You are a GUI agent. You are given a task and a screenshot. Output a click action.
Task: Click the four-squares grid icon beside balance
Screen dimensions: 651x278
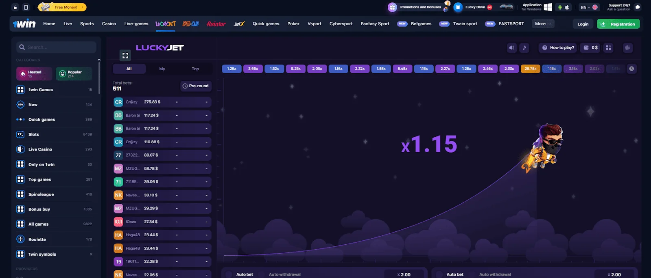coord(608,48)
